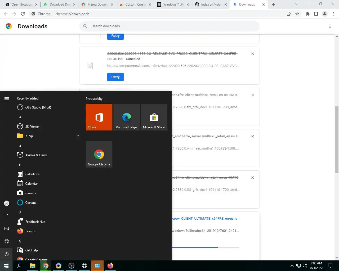
Task: Open the user account icon in Start
Action: [7, 203]
